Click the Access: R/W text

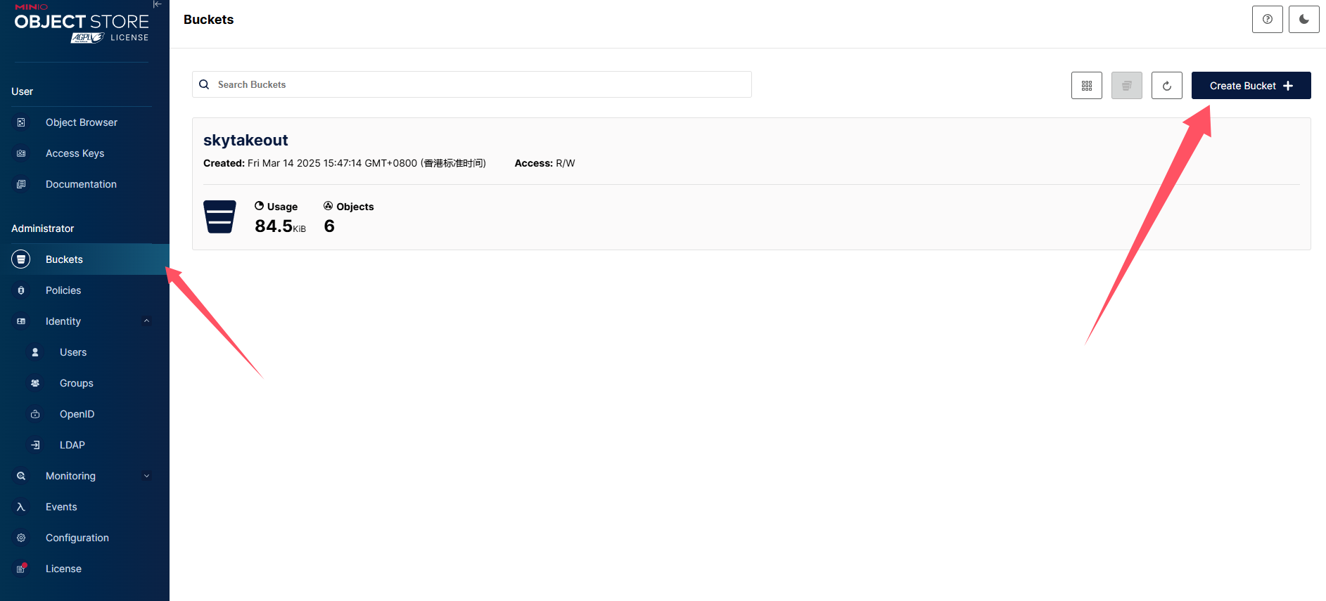pos(544,163)
